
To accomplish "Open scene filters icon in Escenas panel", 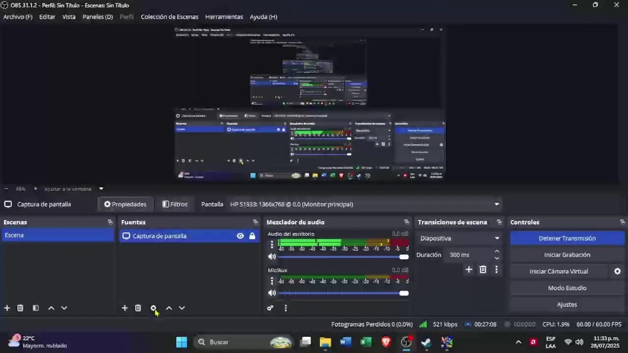I will 35,308.
